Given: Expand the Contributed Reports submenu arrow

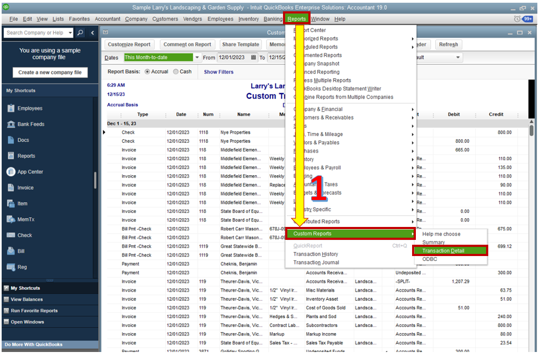Looking at the screenshot, I should point(413,222).
